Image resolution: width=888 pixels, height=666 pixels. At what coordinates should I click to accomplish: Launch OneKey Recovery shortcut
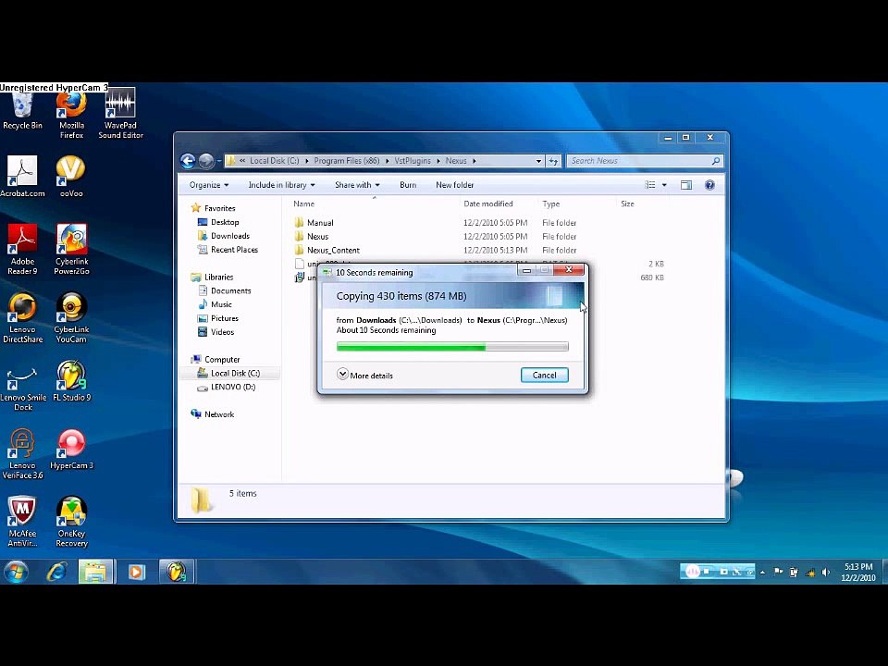click(71, 522)
